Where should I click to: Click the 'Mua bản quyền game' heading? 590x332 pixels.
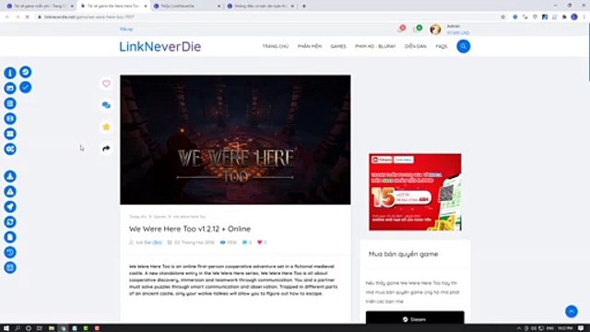(x=404, y=255)
